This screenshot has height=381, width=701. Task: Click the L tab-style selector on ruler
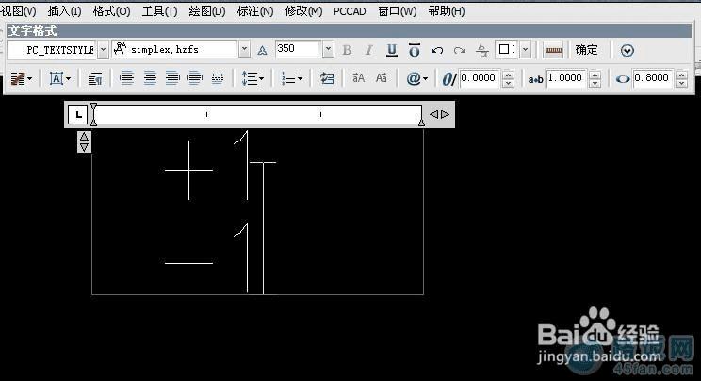pos(78,115)
